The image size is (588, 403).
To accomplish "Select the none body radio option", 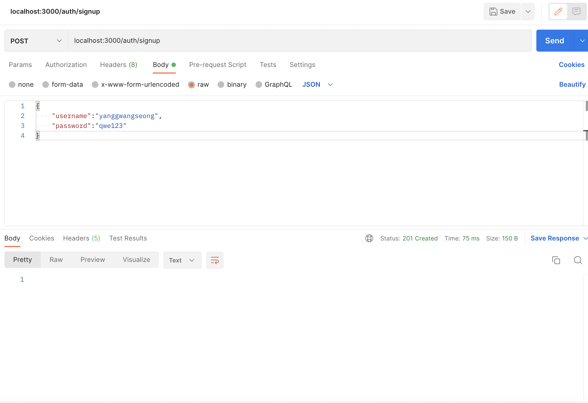I will pyautogui.click(x=12, y=85).
